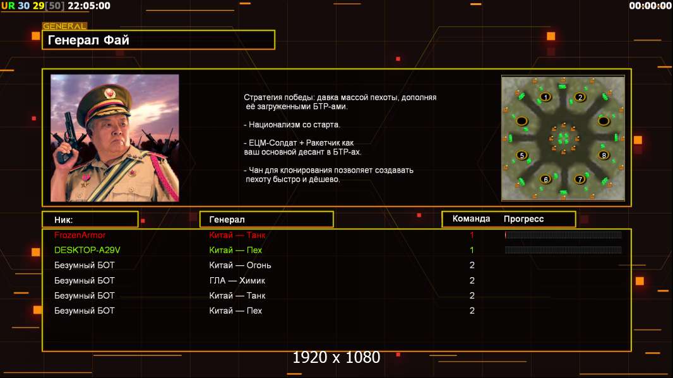Click the blank black marker between 2 and 8
Screen dimensions: 673x378
point(604,121)
